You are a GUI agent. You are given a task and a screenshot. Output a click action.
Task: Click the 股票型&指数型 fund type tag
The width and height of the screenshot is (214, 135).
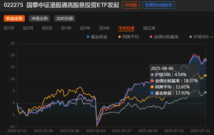[159, 5]
